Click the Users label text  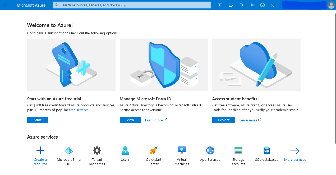[125, 159]
